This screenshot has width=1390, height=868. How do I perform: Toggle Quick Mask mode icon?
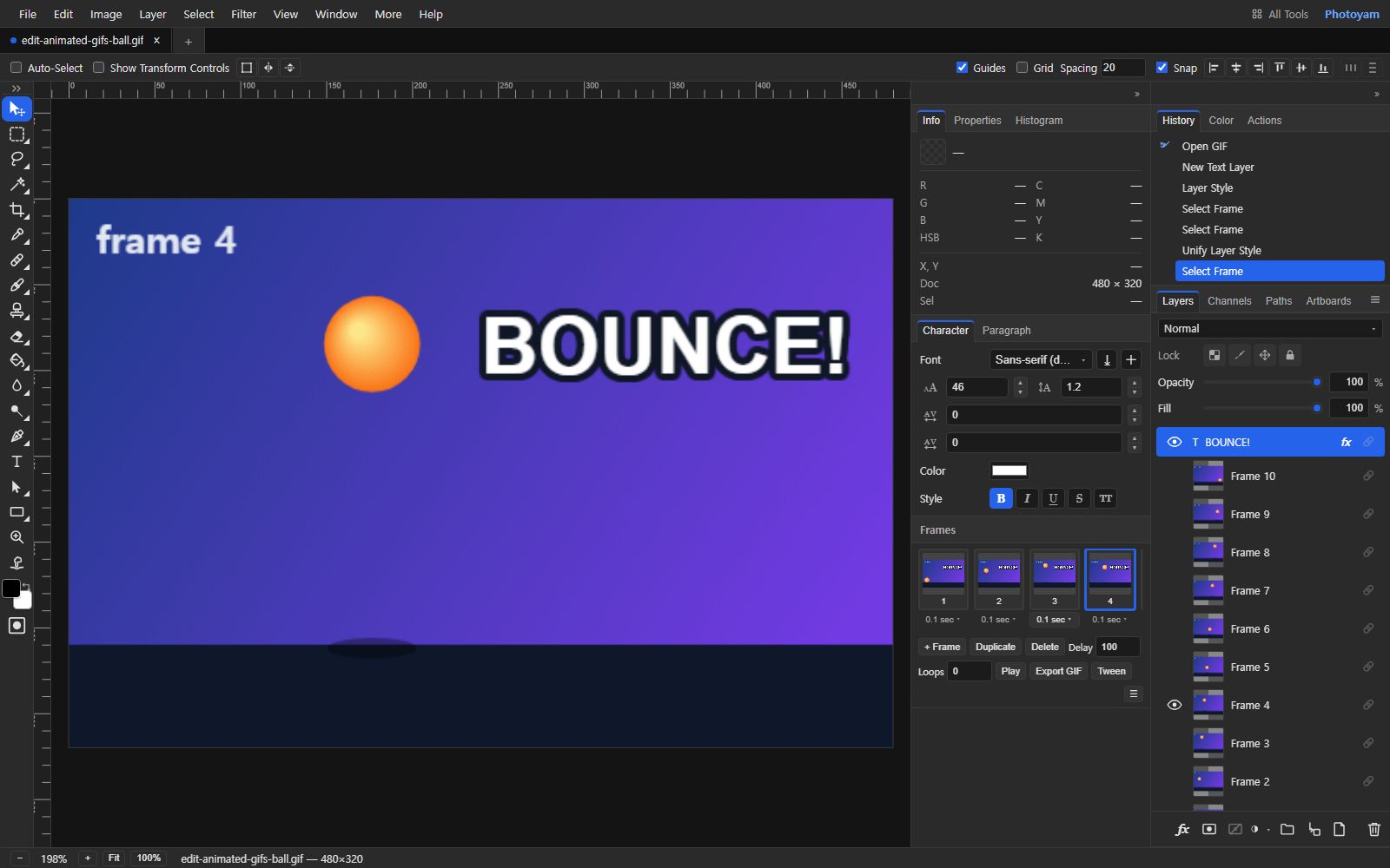click(x=17, y=626)
